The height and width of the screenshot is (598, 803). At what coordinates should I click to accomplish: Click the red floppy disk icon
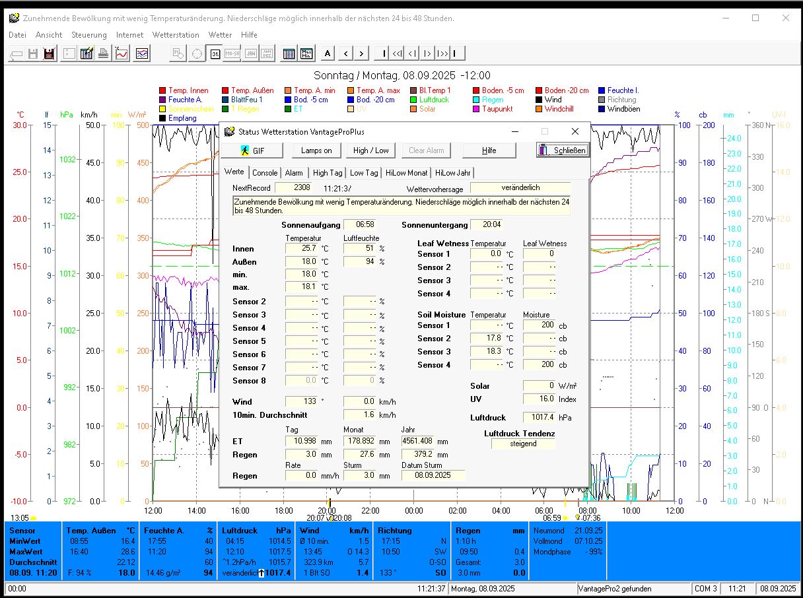tap(49, 54)
